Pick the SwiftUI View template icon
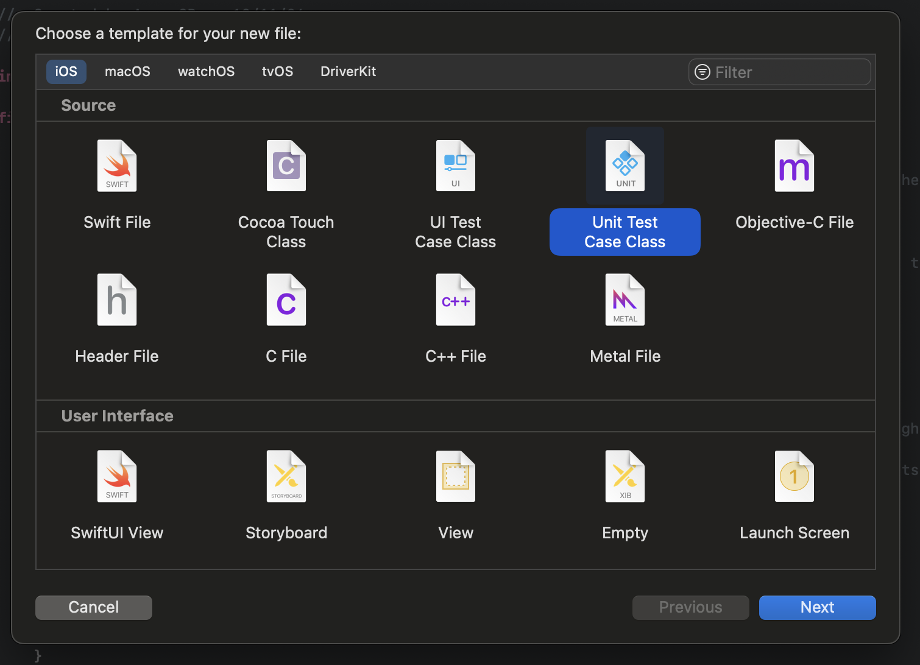This screenshot has height=665, width=920. coord(117,476)
